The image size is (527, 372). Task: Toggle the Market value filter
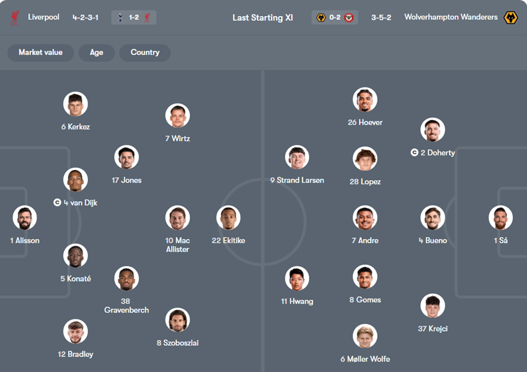coord(40,53)
